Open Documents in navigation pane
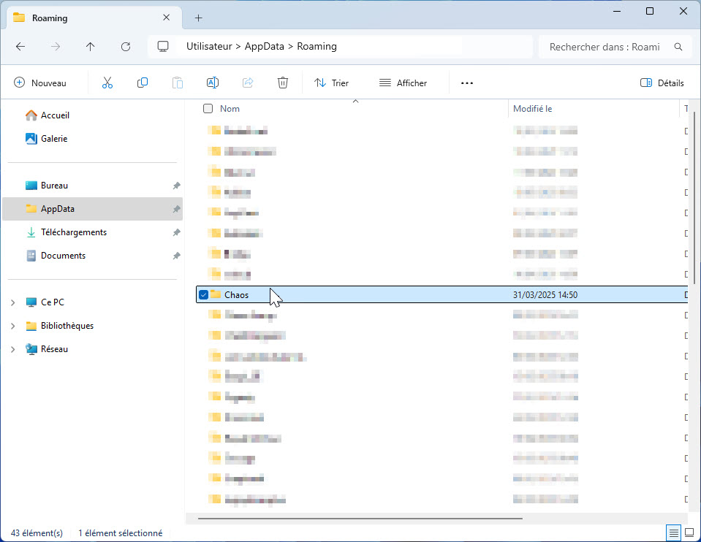The image size is (701, 542). point(63,256)
